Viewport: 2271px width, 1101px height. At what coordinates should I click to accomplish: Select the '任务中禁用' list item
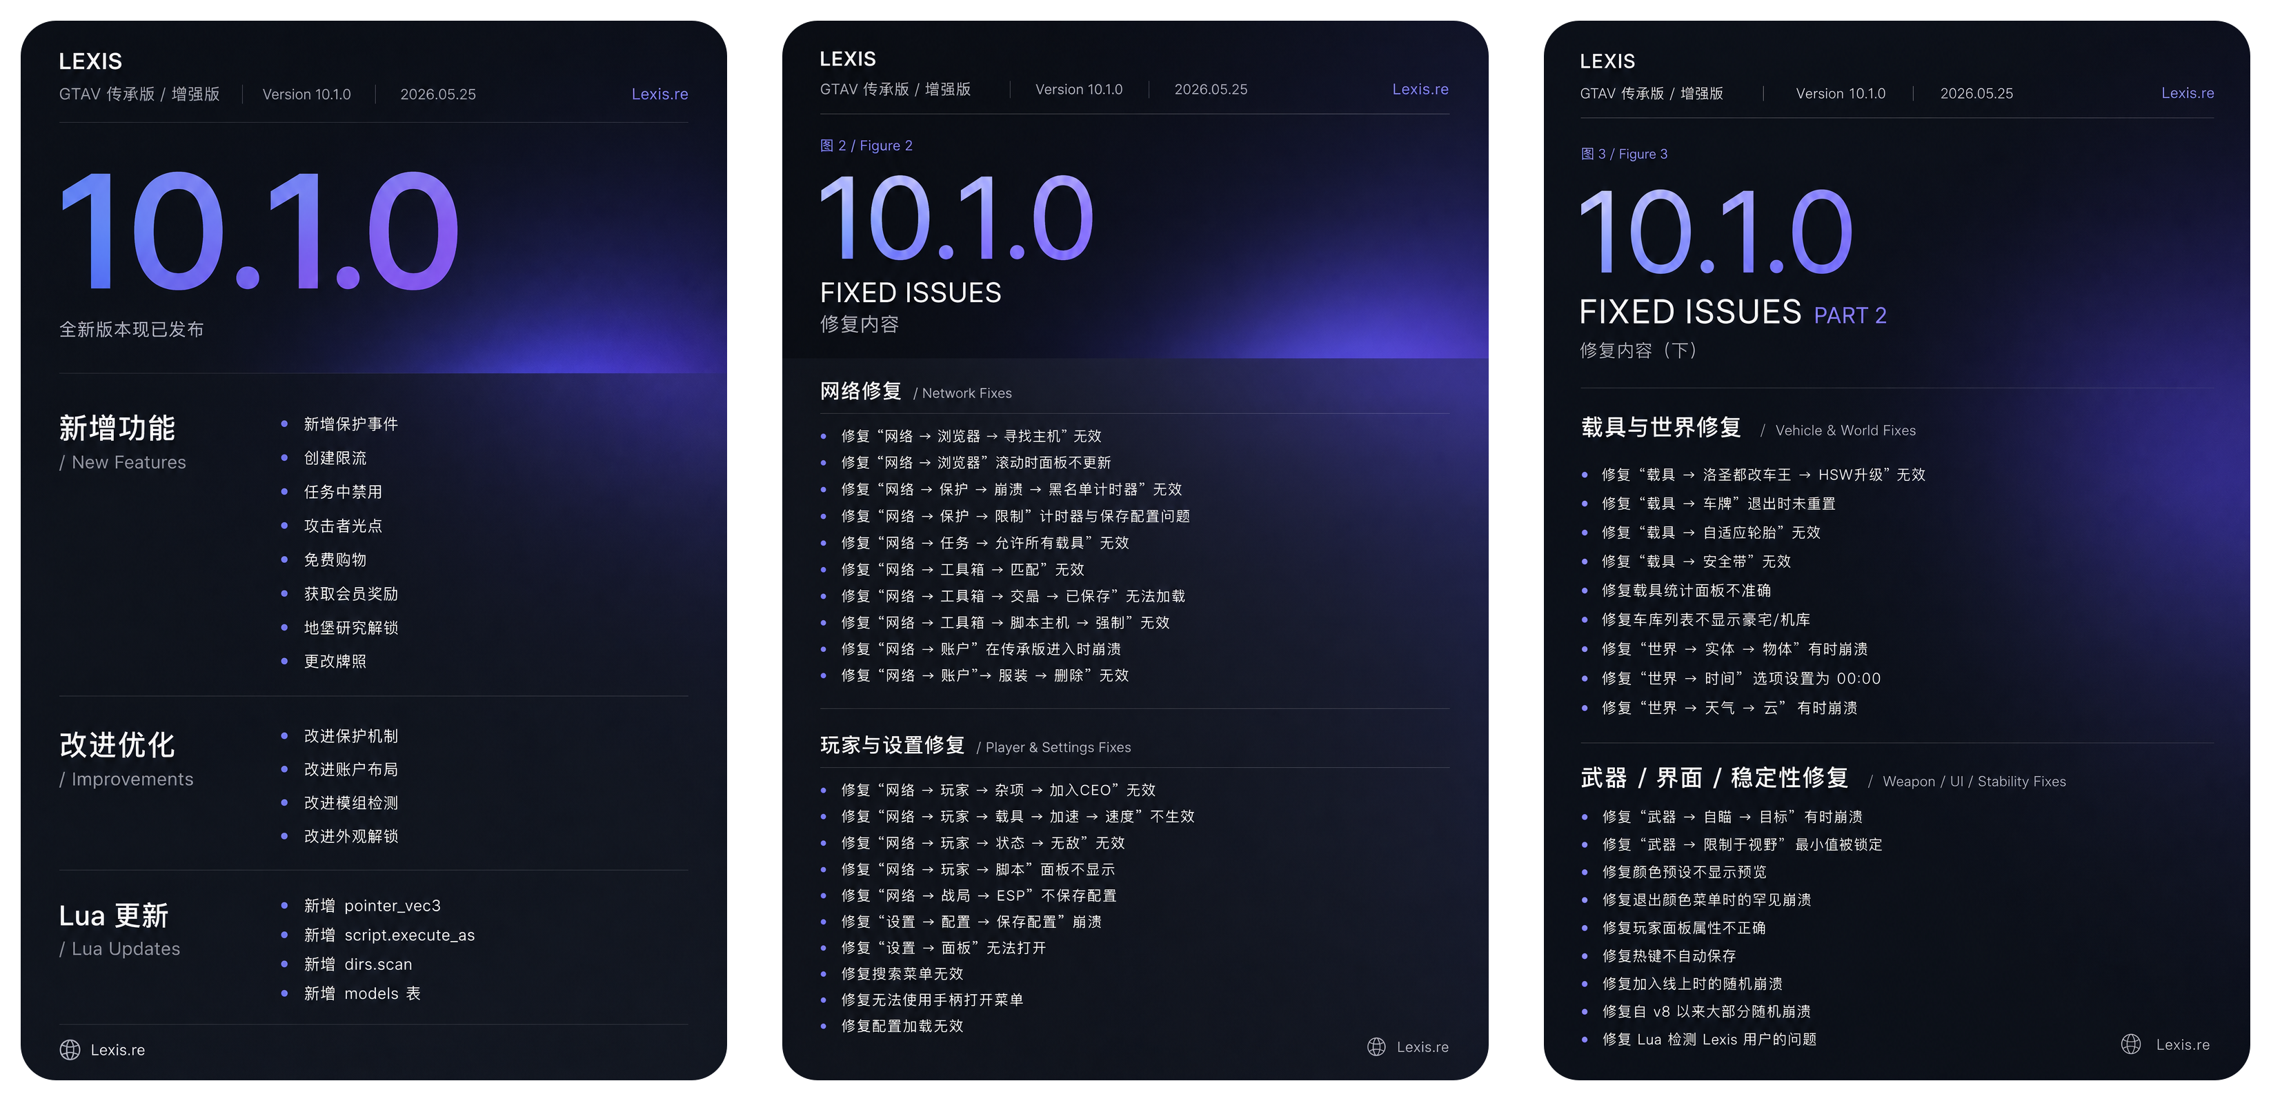pyautogui.click(x=343, y=492)
